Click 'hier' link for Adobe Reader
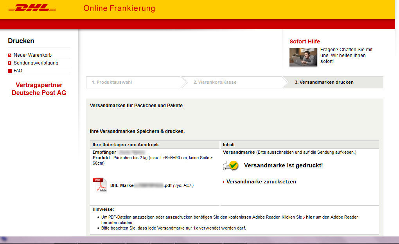This screenshot has height=244, width=399. [310, 217]
